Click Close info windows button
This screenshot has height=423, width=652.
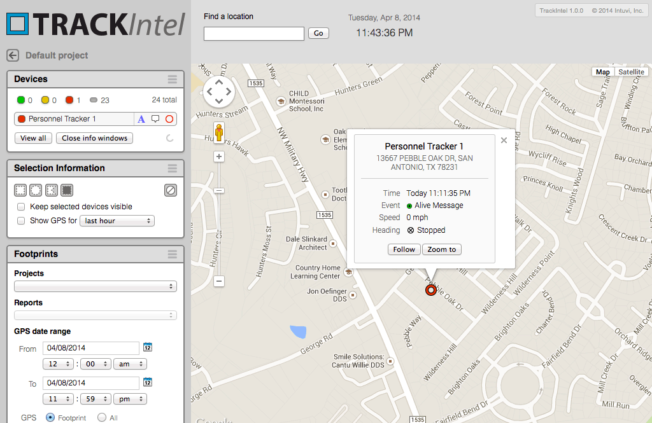click(95, 138)
